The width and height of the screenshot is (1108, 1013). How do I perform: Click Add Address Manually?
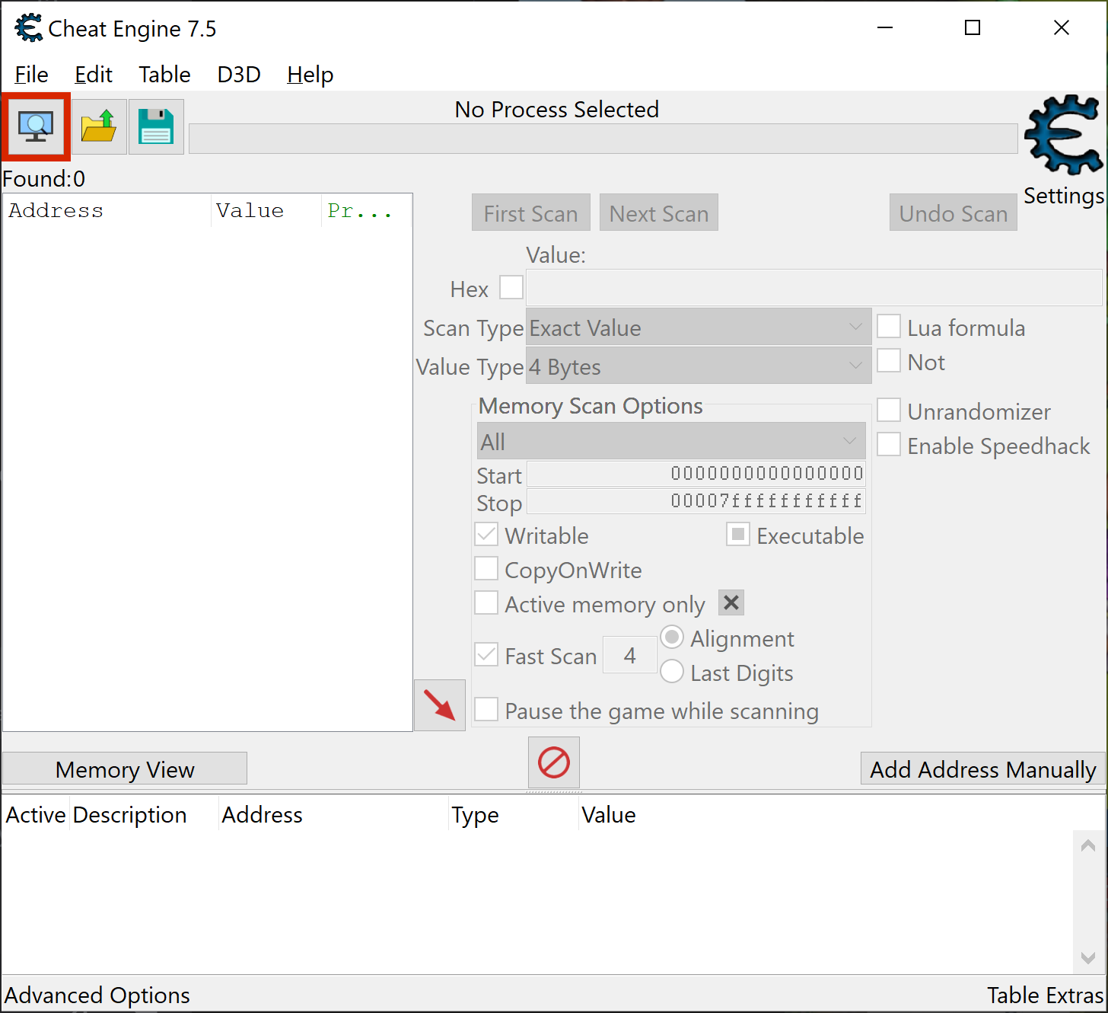(x=983, y=769)
